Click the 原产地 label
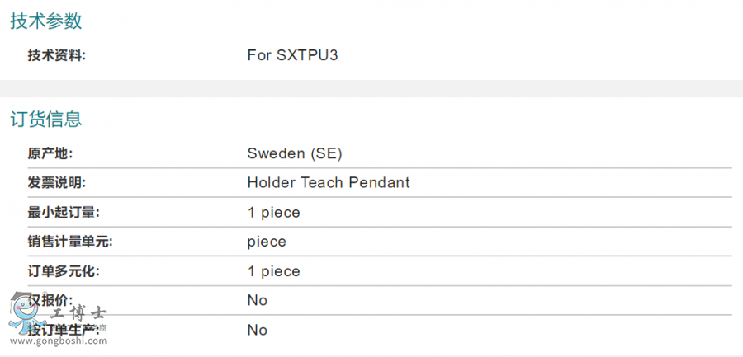 tap(50, 153)
